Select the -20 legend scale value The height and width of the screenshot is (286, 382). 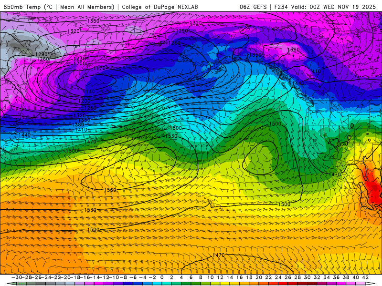[x=65, y=277]
